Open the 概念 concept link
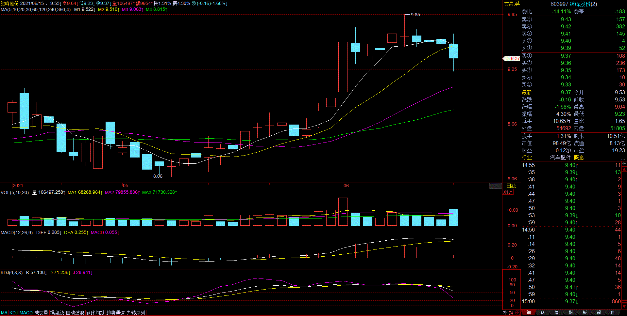The width and height of the screenshot is (627, 316). [x=579, y=158]
